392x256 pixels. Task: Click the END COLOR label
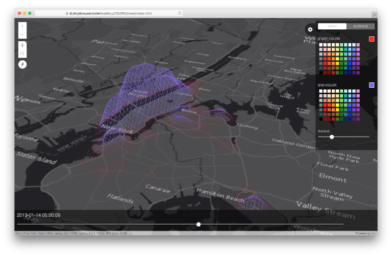coord(327,85)
